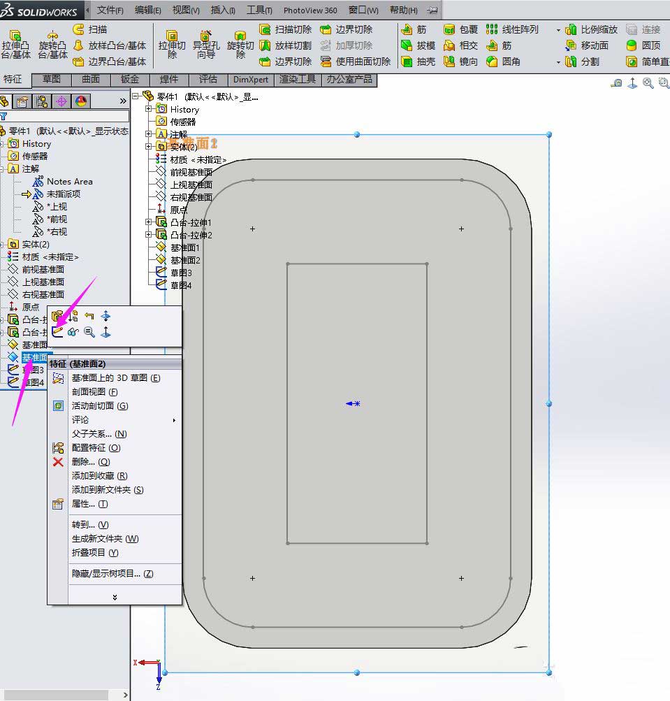This screenshot has height=701, width=670.
Task: Switch to the 草图 tab
Action: click(x=52, y=80)
